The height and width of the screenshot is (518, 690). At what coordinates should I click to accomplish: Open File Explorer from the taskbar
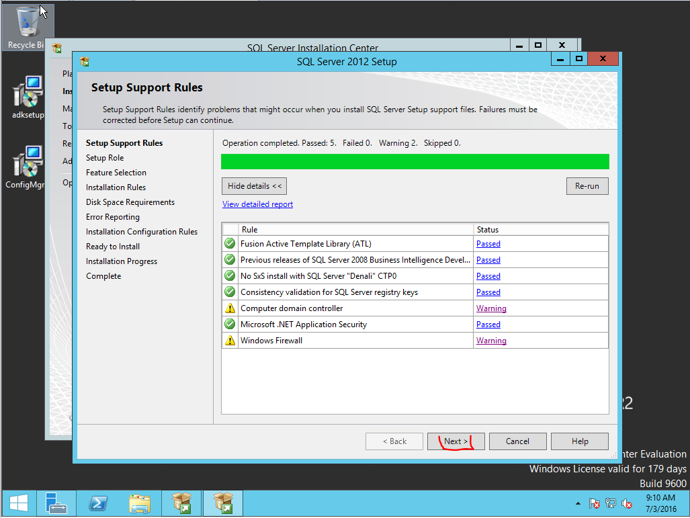[140, 503]
